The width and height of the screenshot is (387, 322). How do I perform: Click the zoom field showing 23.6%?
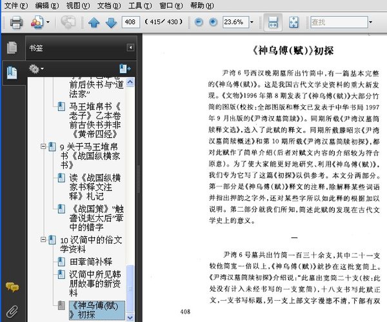pos(235,22)
